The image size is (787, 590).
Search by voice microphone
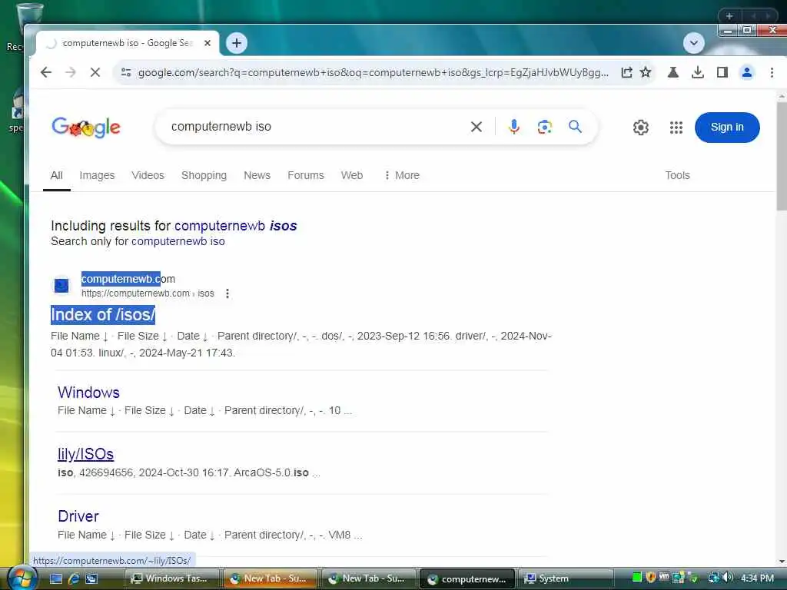click(x=513, y=127)
